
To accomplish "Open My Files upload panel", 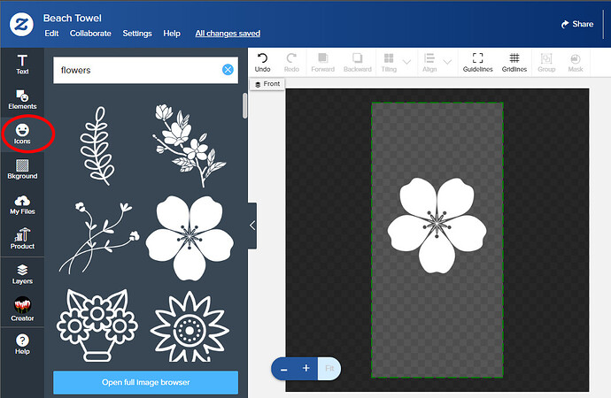I will [22, 205].
